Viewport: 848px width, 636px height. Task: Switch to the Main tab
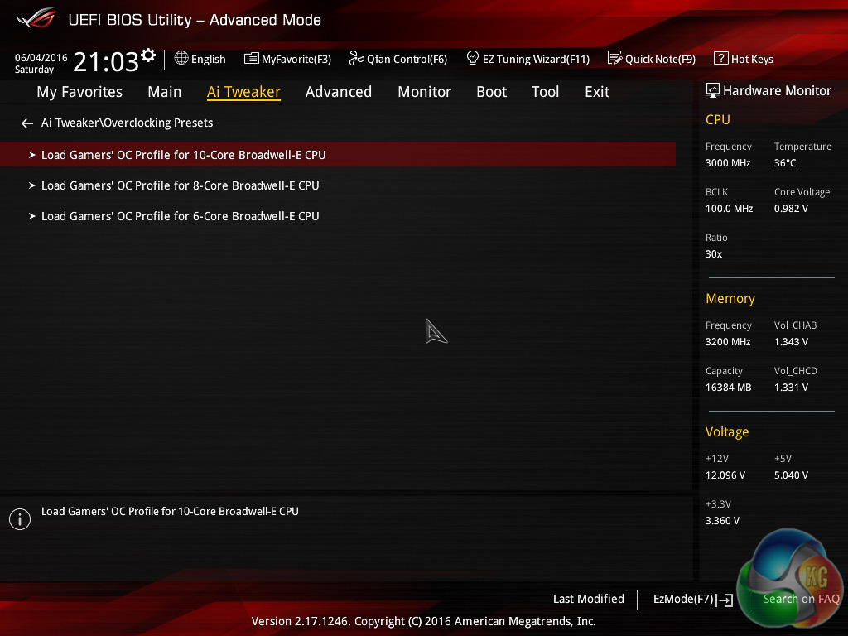pos(165,92)
